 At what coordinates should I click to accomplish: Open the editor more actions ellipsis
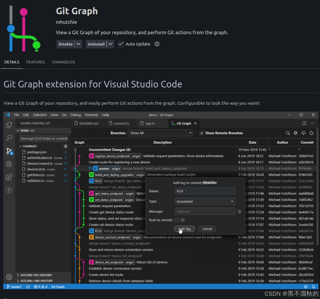pyautogui.click(x=313, y=123)
